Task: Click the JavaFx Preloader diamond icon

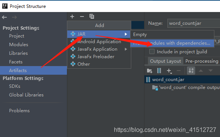Action: tap(73, 56)
